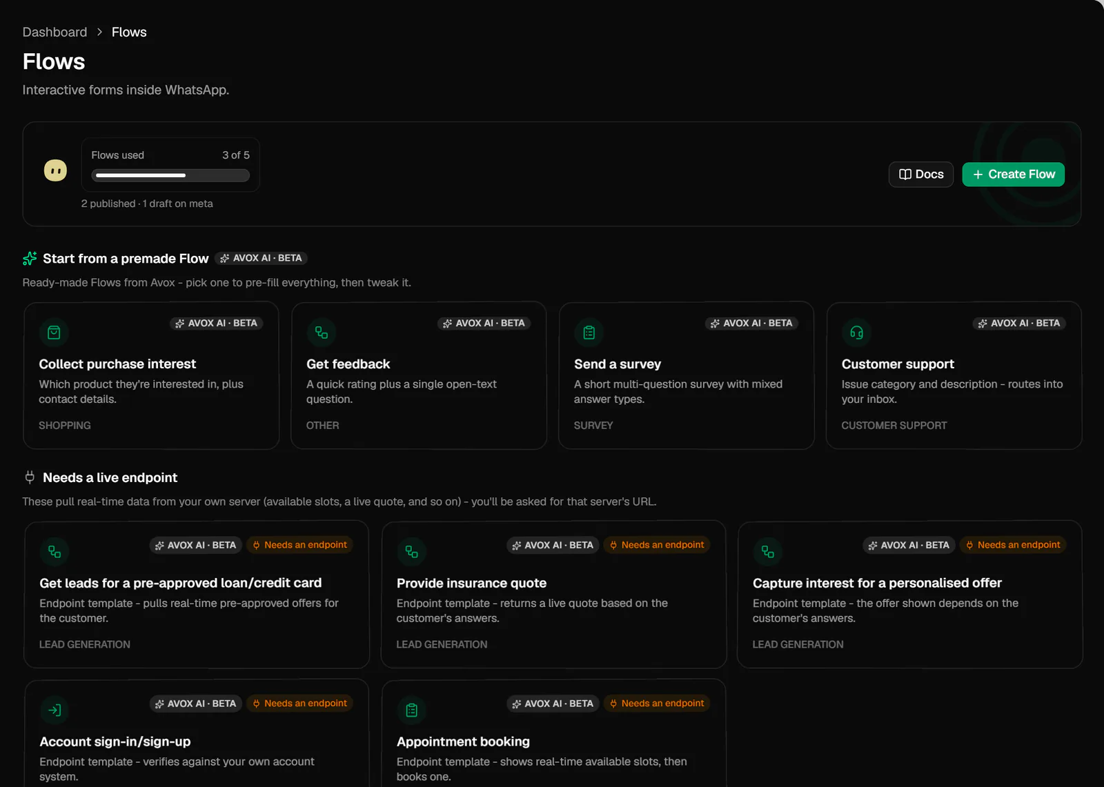Click the breadcrumb chevron after Dashboard
This screenshot has width=1104, height=787.
tap(99, 32)
